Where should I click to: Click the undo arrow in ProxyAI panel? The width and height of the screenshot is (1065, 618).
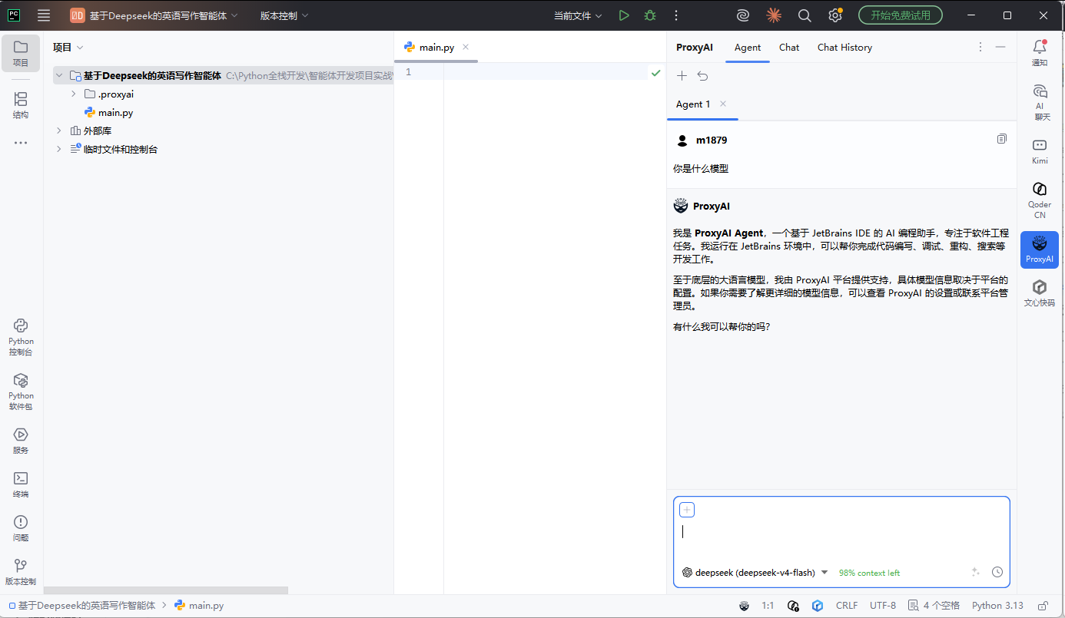[702, 75]
